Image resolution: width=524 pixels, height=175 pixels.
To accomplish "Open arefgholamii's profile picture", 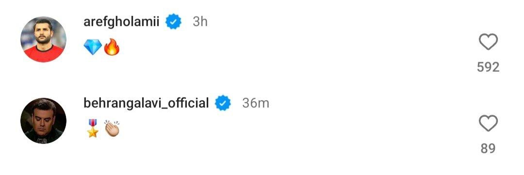I will [x=44, y=39].
